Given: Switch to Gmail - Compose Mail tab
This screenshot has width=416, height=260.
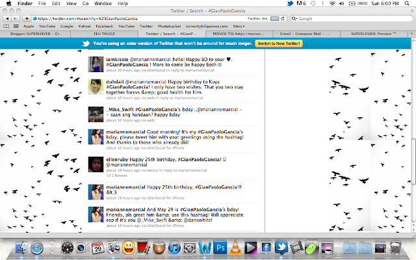Looking at the screenshot, I should 305,34.
